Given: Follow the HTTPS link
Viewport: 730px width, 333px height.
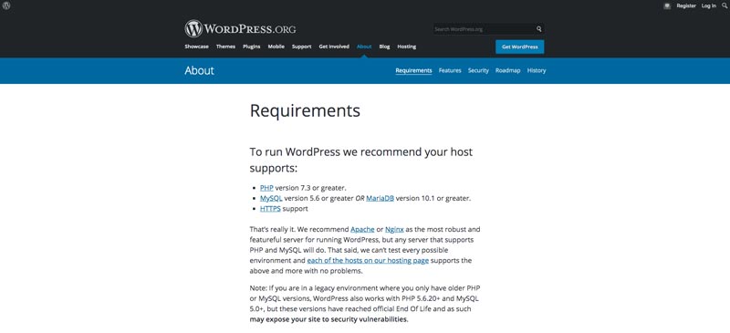Looking at the screenshot, I should [270, 209].
